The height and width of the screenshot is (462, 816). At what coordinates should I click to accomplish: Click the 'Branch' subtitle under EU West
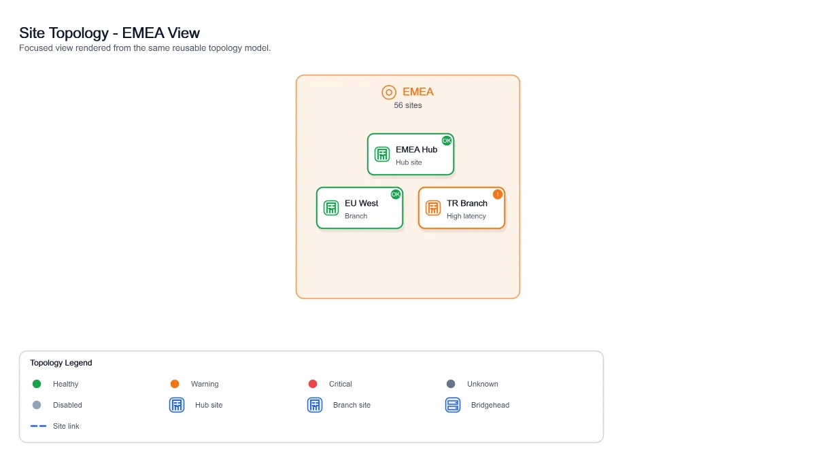pyautogui.click(x=356, y=216)
